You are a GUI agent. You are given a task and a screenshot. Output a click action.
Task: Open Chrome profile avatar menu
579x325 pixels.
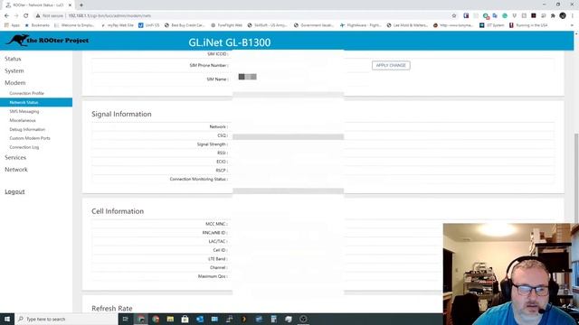point(563,16)
